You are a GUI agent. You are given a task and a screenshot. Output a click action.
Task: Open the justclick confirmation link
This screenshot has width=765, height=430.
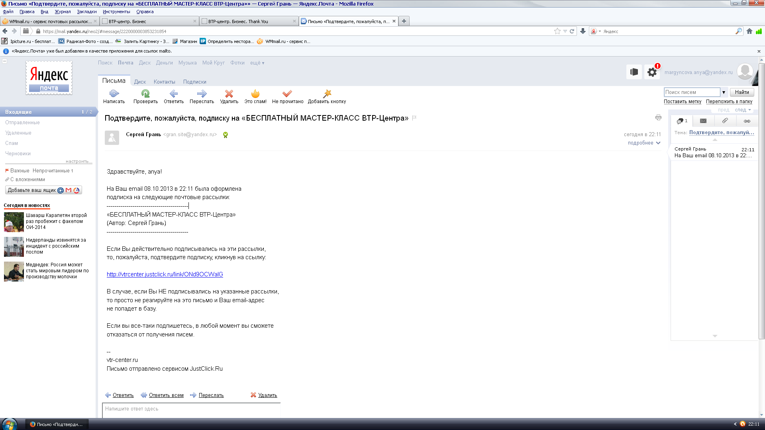tap(165, 274)
